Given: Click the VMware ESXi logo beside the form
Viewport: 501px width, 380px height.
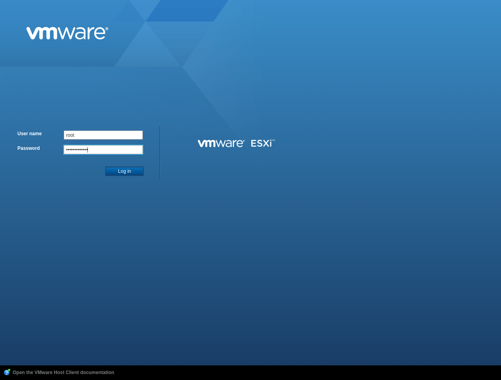Looking at the screenshot, I should point(236,143).
